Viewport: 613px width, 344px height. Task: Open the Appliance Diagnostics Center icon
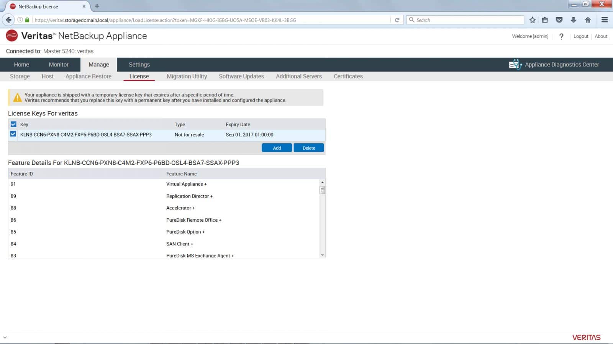point(515,65)
